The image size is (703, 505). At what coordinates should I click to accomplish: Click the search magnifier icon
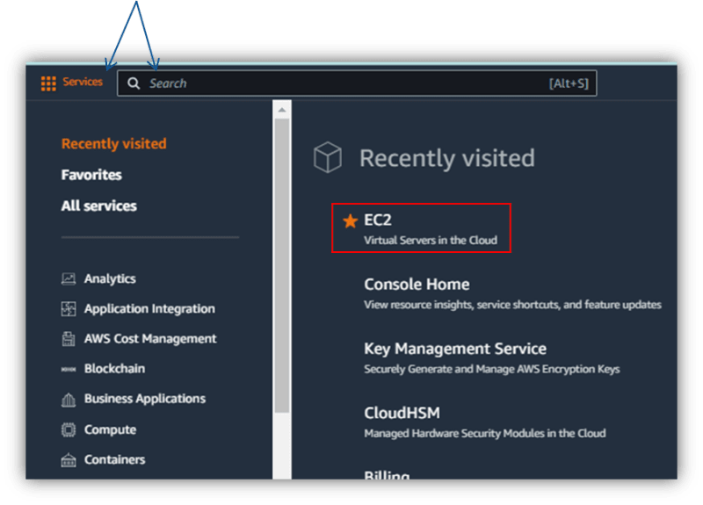coord(134,83)
